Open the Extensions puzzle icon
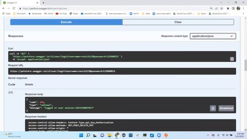The image size is (247, 139). point(228,8)
